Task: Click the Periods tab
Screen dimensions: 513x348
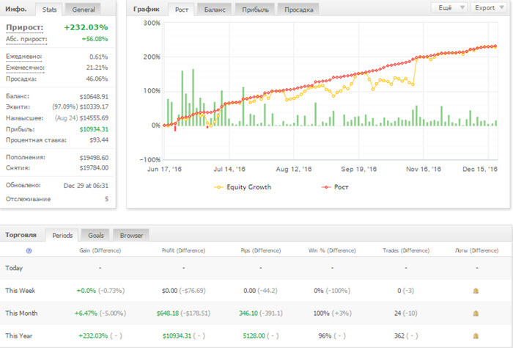Action: 62,235
